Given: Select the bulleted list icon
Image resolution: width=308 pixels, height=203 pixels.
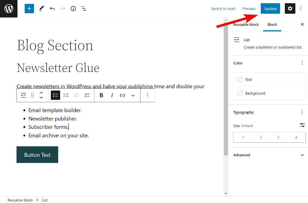Looking at the screenshot, I should click(x=55, y=95).
